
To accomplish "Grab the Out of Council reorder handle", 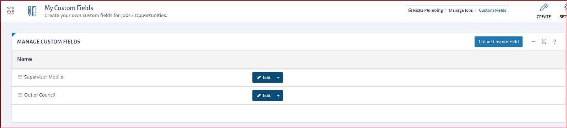I will (20, 95).
